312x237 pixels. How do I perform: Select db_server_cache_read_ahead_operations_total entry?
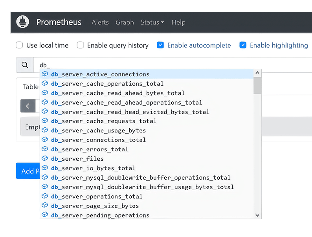(x=147, y=102)
